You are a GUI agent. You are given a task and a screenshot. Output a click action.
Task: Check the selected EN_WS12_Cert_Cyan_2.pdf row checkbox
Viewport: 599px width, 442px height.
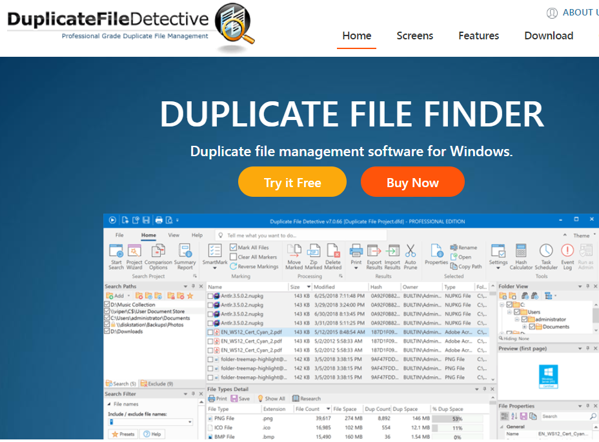pyautogui.click(x=210, y=332)
